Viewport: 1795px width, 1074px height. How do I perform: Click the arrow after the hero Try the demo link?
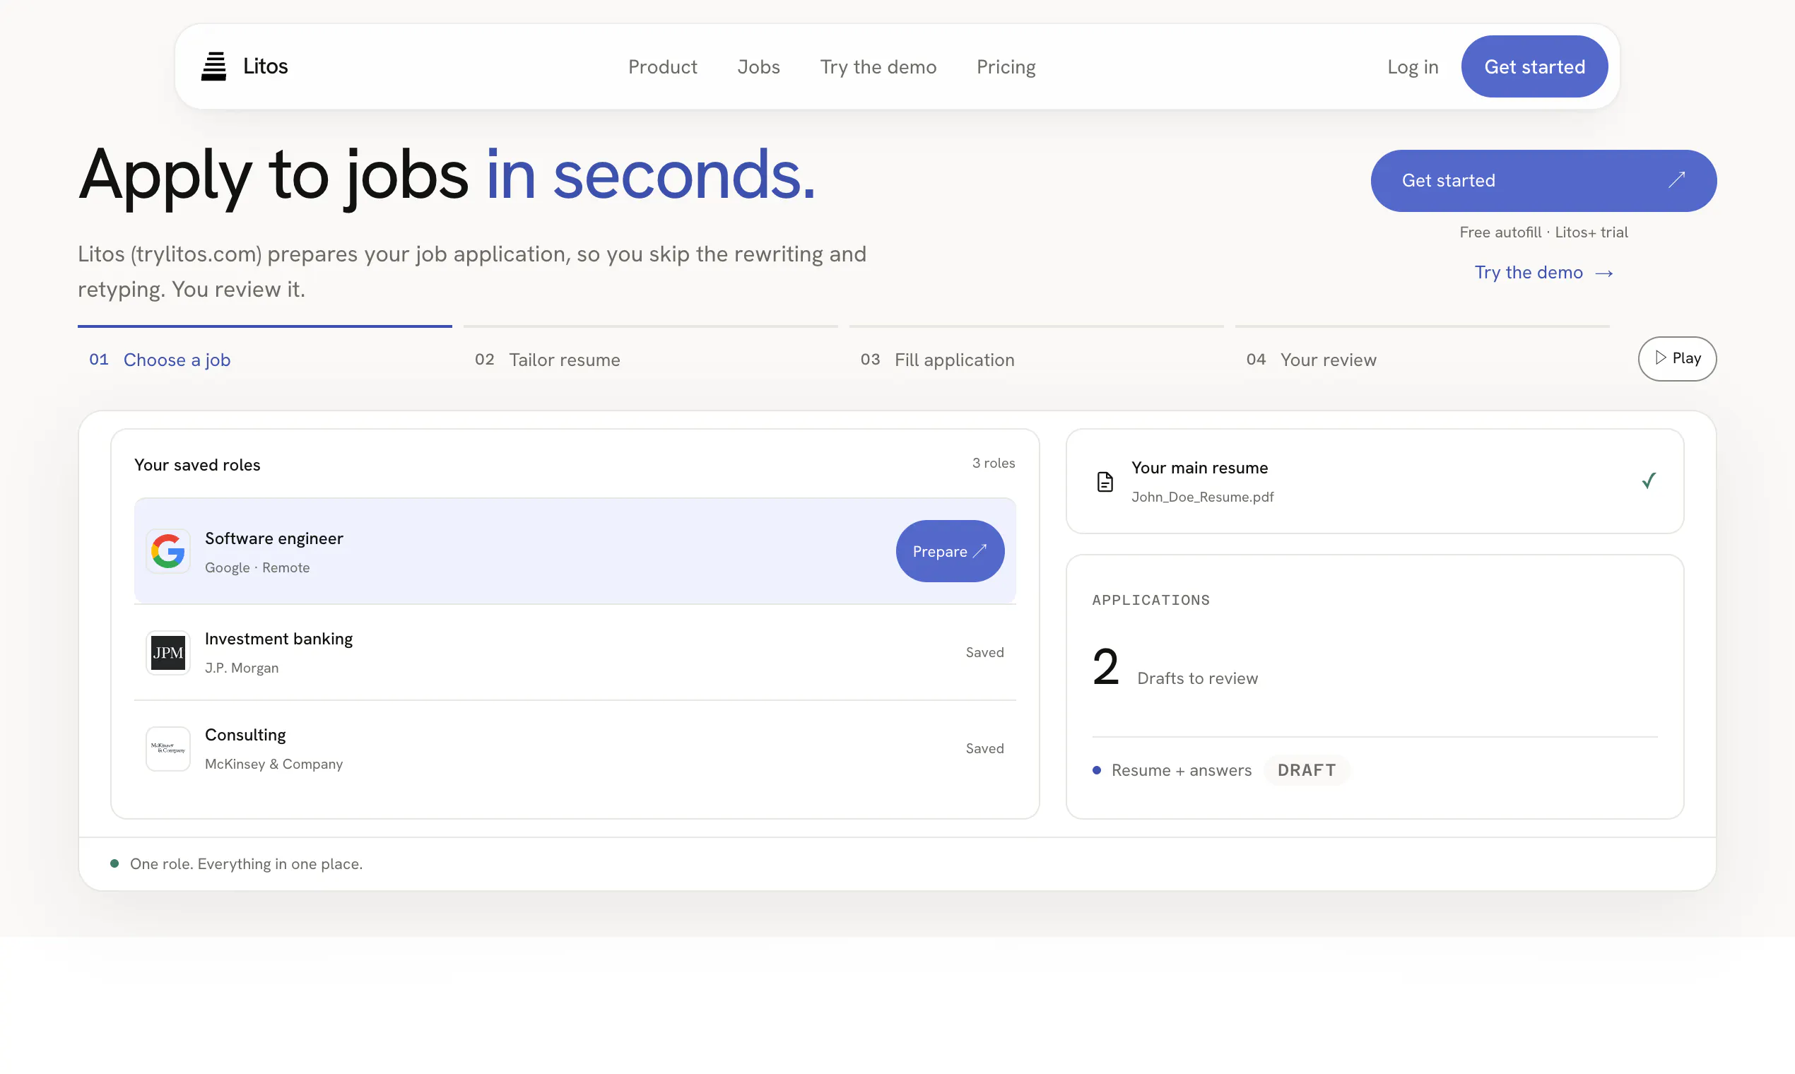(1604, 273)
